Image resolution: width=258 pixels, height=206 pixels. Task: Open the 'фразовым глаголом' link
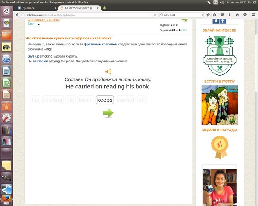pos(100,44)
